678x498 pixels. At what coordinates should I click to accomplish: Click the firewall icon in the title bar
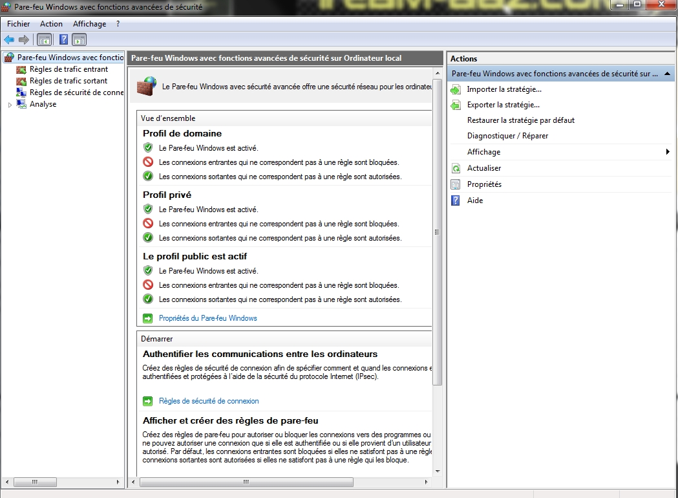pos(6,6)
